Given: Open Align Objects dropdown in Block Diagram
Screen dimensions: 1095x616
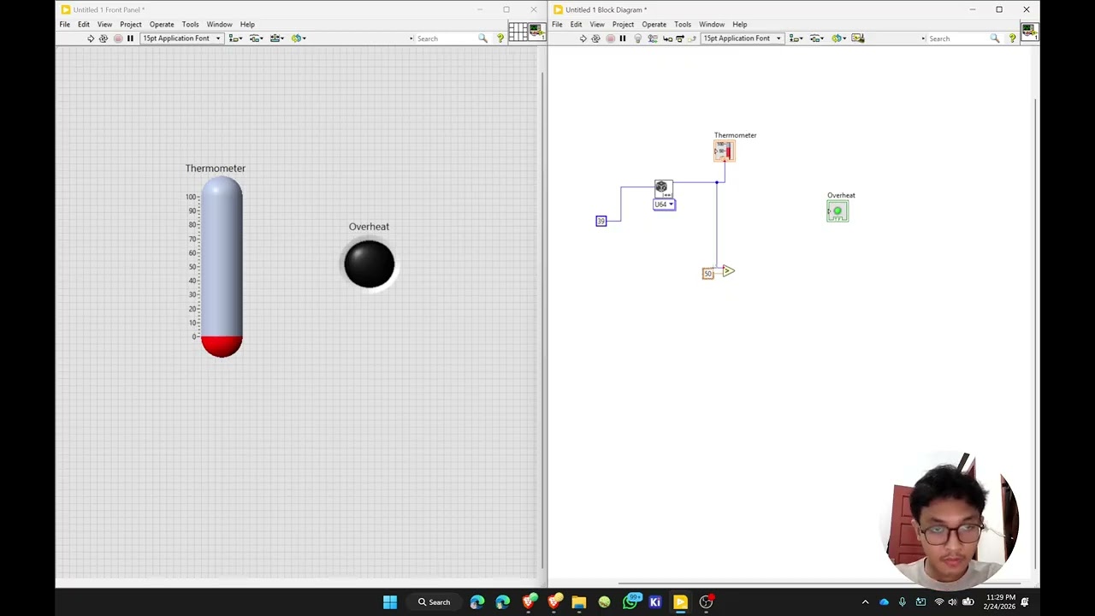Looking at the screenshot, I should 796,38.
